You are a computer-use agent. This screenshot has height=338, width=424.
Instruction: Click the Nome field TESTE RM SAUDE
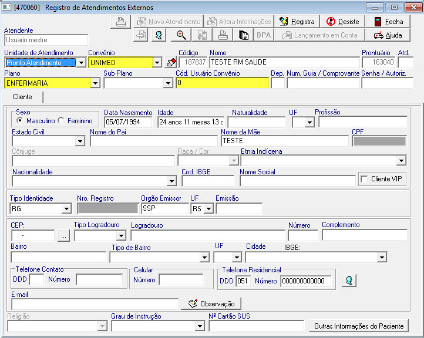284,62
